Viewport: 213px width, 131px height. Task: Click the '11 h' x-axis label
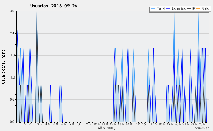(105, 124)
